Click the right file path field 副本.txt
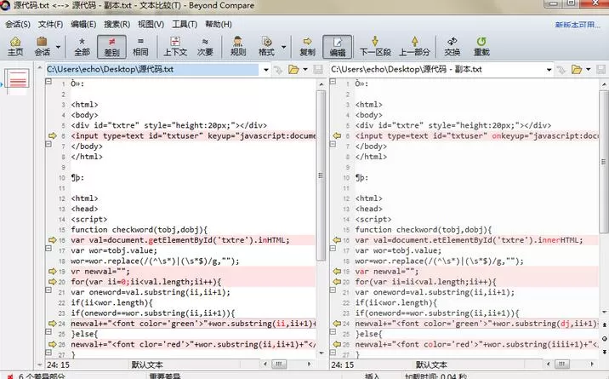The image size is (609, 379). click(x=436, y=70)
